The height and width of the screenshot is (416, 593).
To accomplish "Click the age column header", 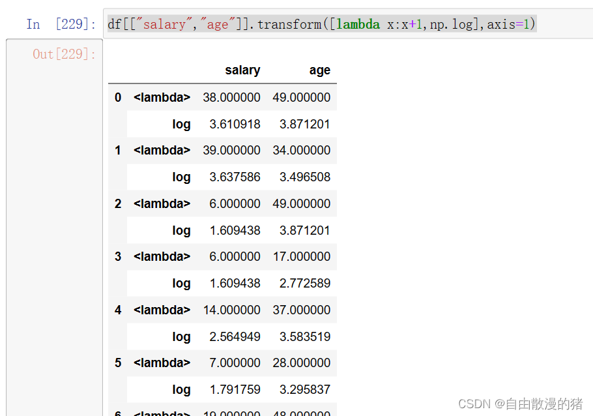I will click(x=320, y=70).
